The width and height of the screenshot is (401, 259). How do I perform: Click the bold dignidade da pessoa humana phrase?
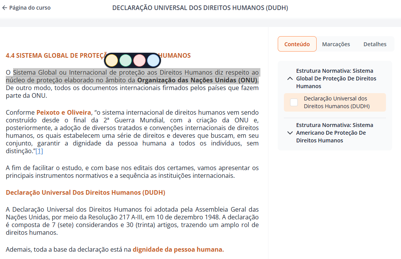click(178, 249)
